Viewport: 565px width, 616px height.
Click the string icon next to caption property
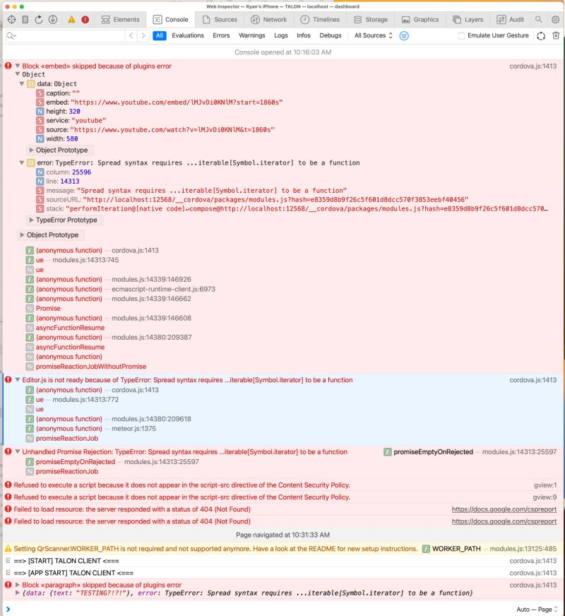(x=40, y=93)
